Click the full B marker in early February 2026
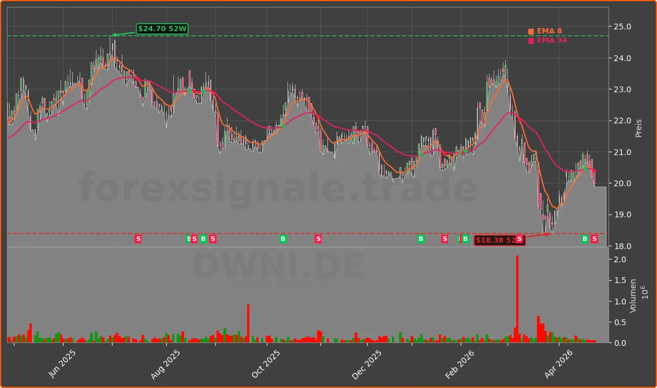 465,239
